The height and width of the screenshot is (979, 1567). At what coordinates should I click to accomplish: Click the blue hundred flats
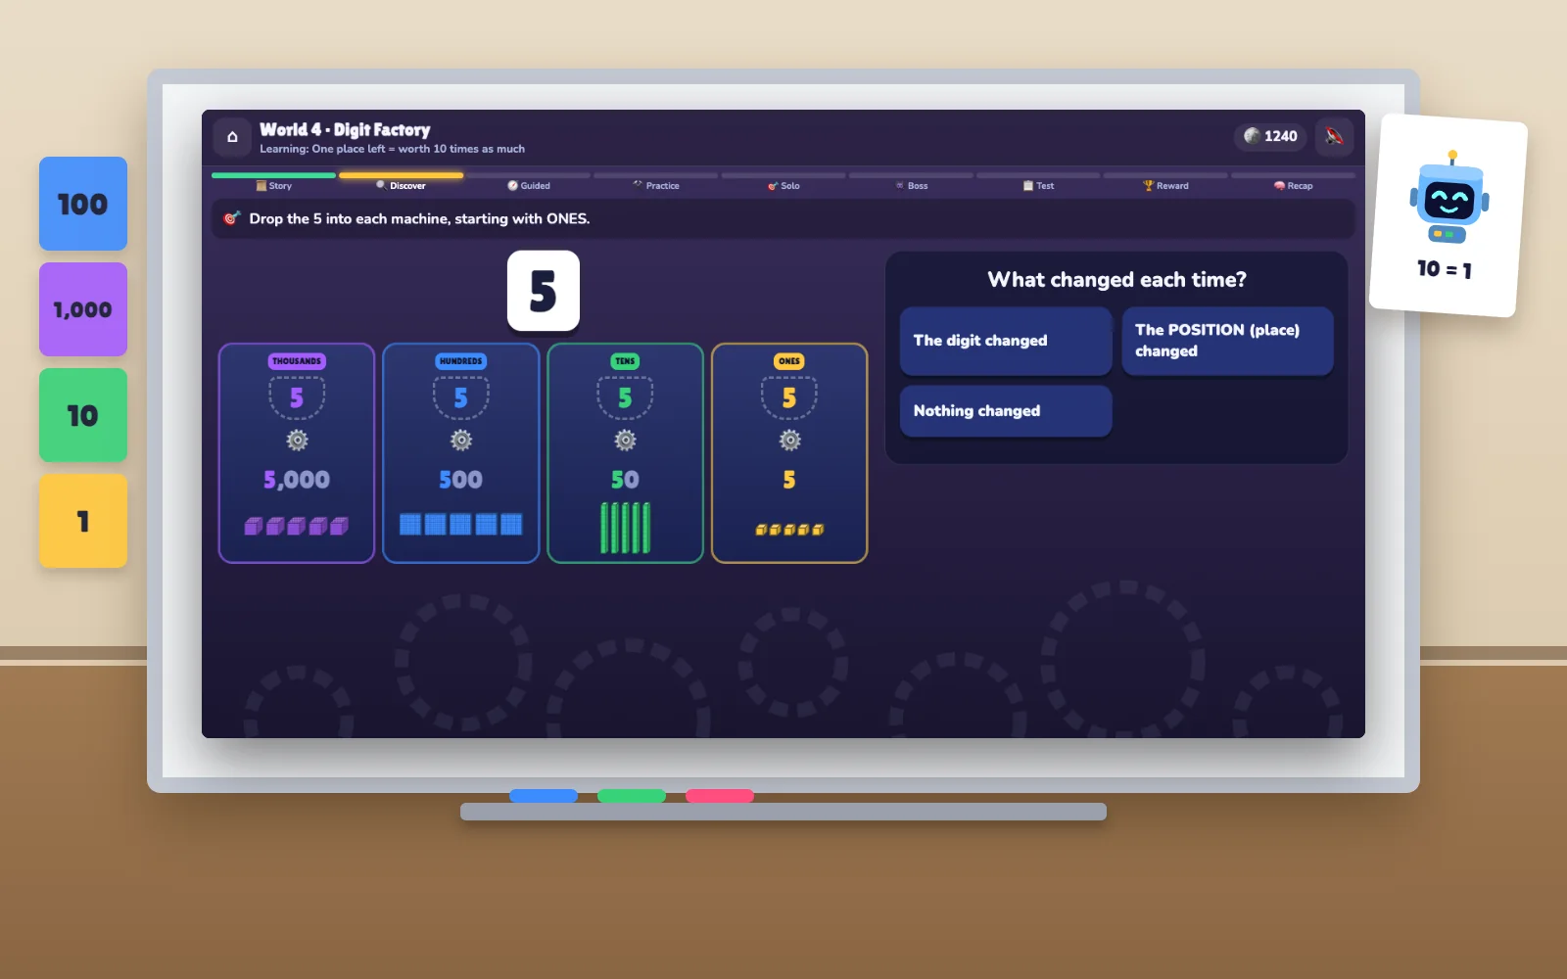pyautogui.click(x=461, y=525)
